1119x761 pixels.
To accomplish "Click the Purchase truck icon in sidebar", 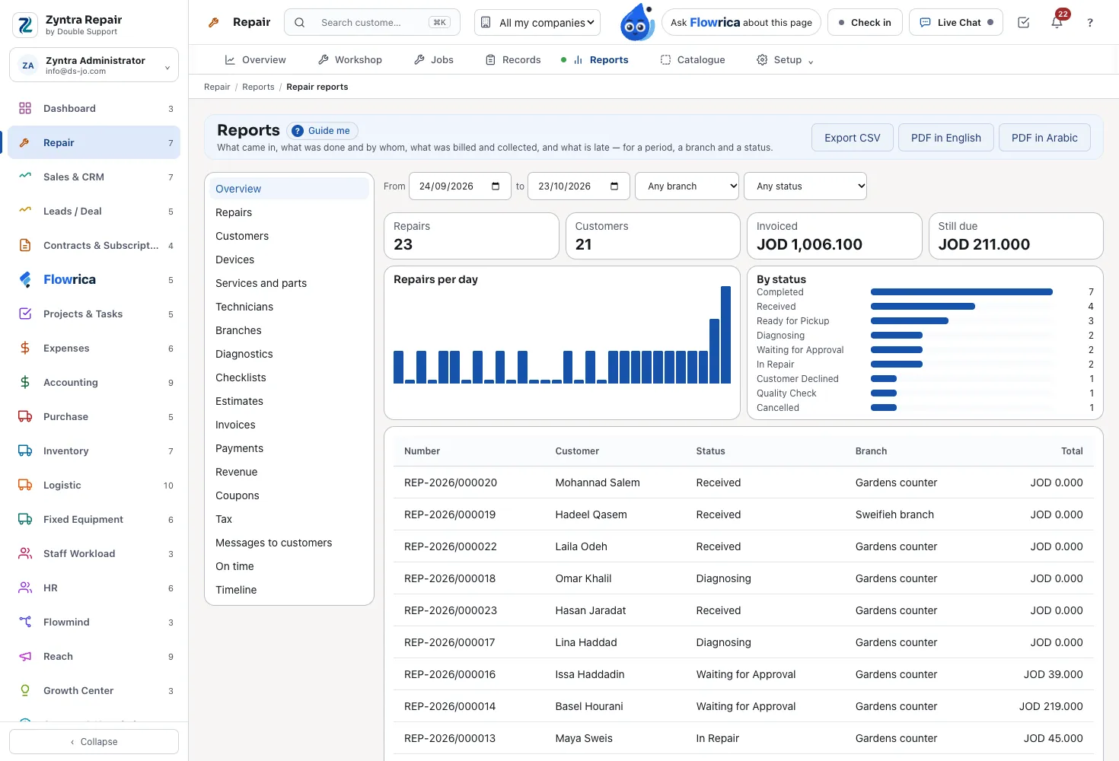I will [x=25, y=416].
